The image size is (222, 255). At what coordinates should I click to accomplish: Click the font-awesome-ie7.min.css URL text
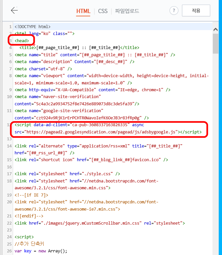(86, 205)
